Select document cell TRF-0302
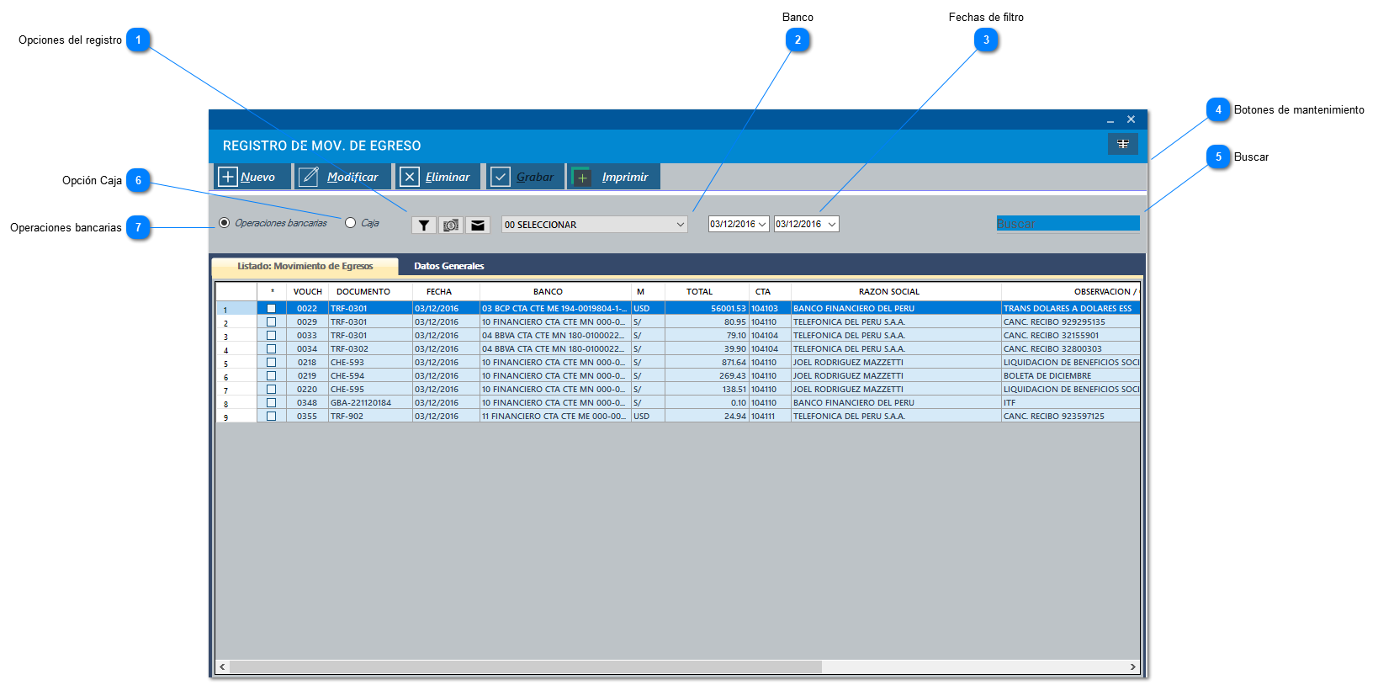 coord(370,349)
